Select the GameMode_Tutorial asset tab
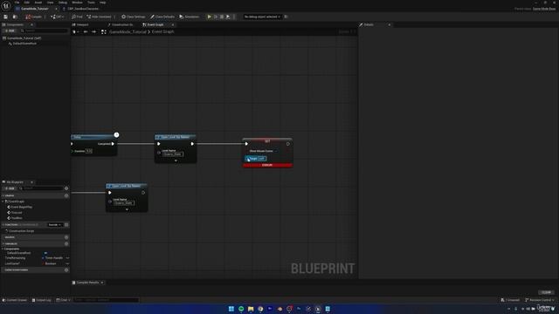This screenshot has height=314, width=559. pos(35,9)
